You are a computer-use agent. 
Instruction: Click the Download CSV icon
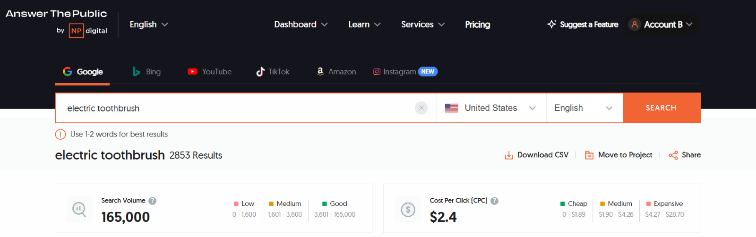tap(509, 155)
